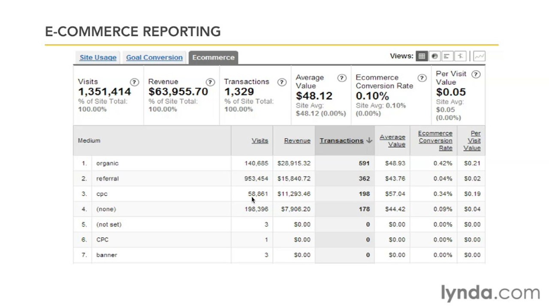Sort table by Revenue column
This screenshot has width=549, height=308.
pos(297,141)
